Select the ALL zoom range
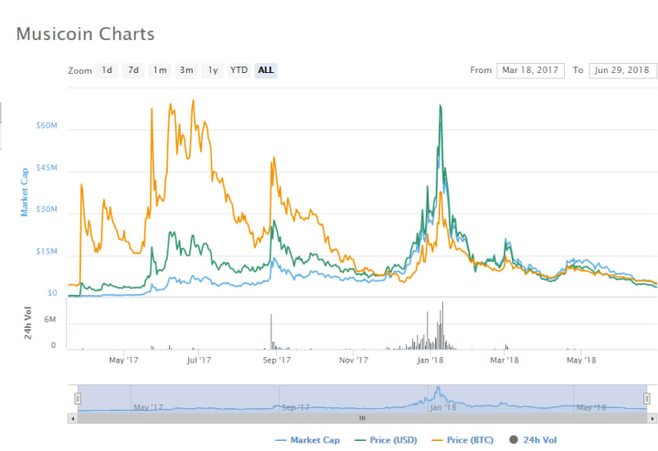 (x=266, y=70)
